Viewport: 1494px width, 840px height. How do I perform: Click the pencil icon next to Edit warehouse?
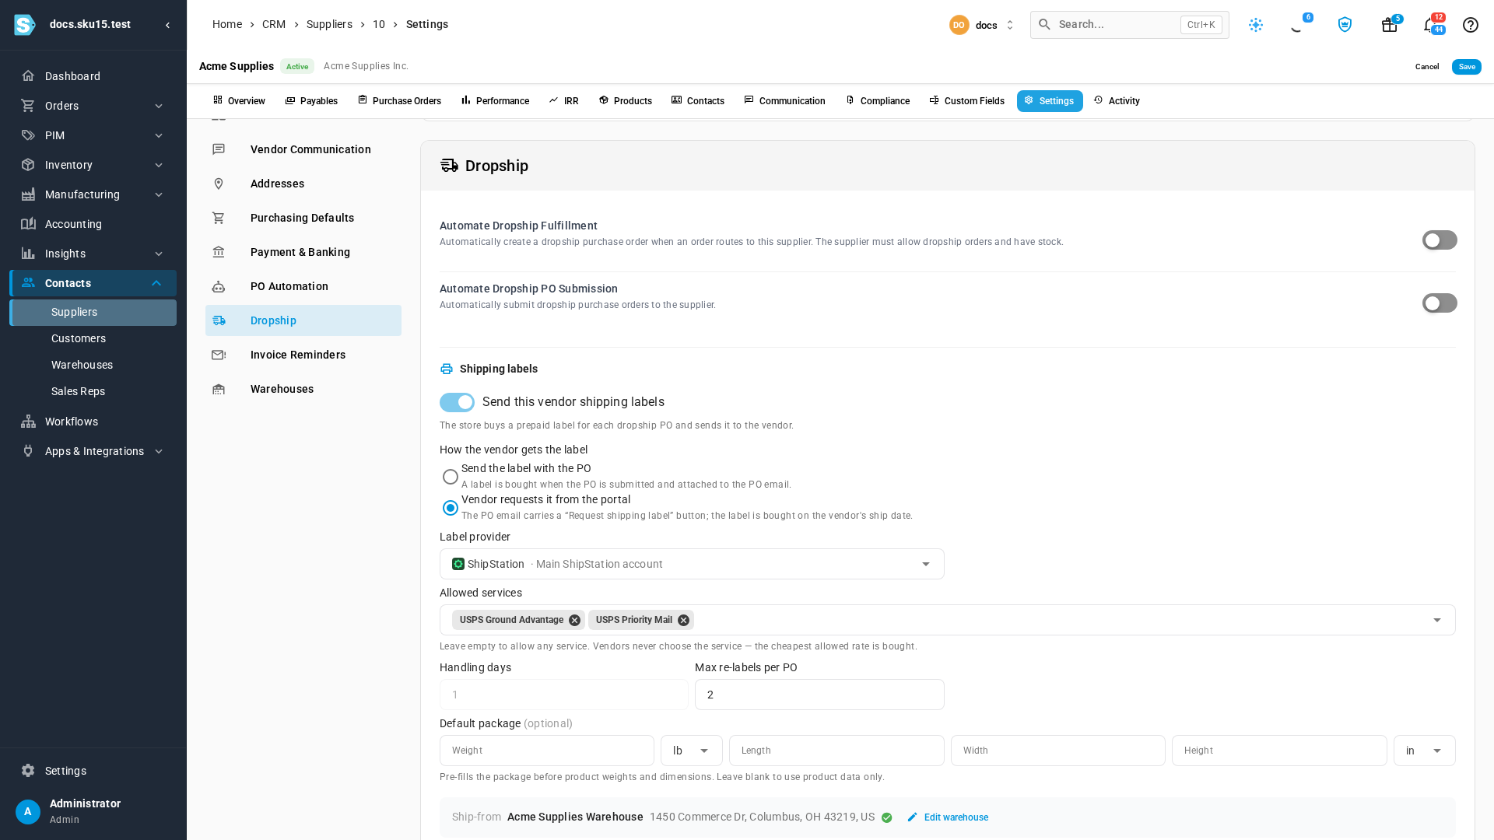pyautogui.click(x=913, y=817)
